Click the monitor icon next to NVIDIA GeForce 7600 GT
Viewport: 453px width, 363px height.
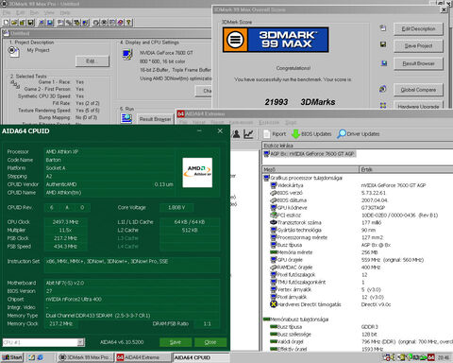127,55
